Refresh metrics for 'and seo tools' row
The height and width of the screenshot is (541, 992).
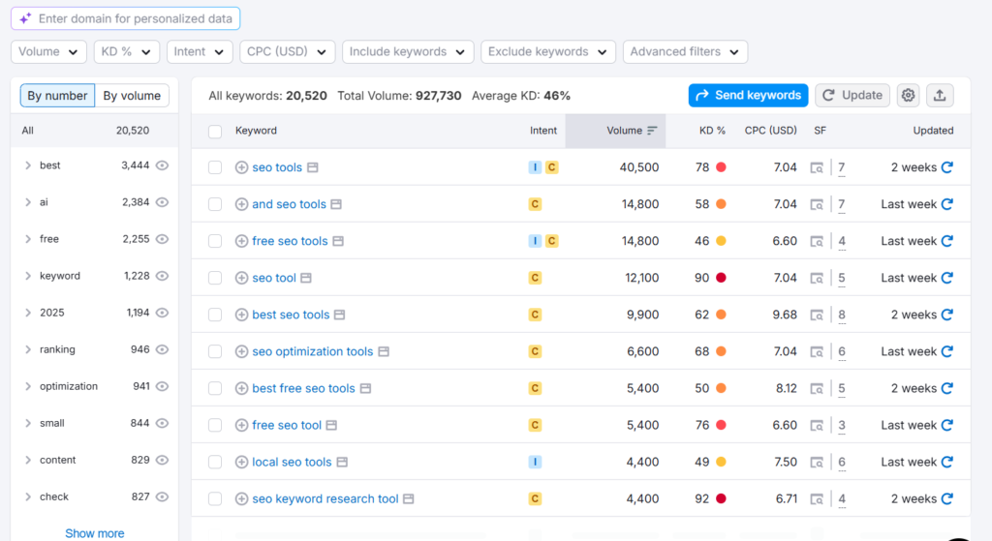coord(947,204)
